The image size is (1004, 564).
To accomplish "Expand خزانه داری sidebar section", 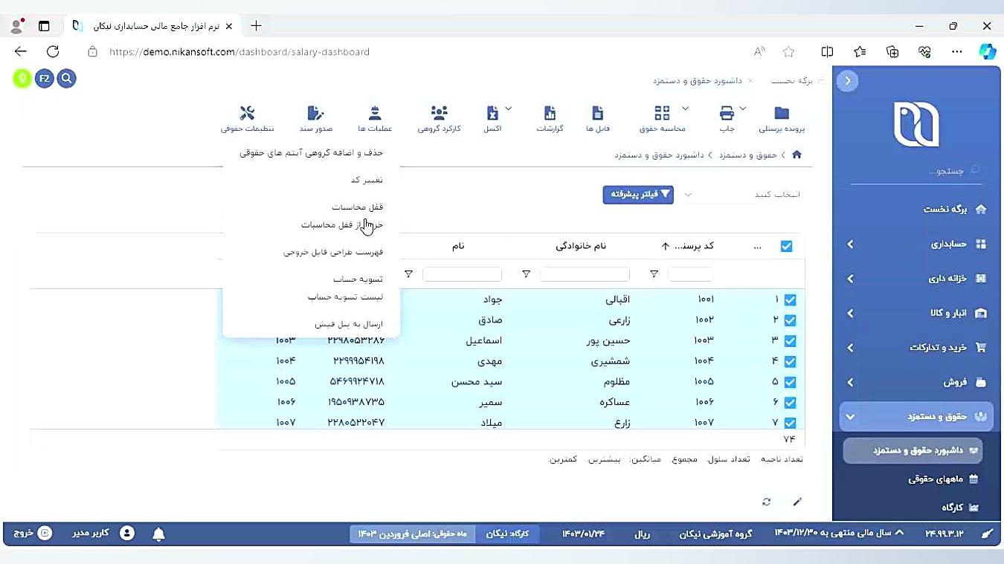I will click(x=917, y=279).
